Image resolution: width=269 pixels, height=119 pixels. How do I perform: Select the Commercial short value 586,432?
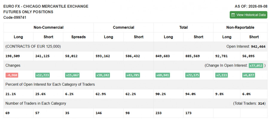tap(133, 56)
